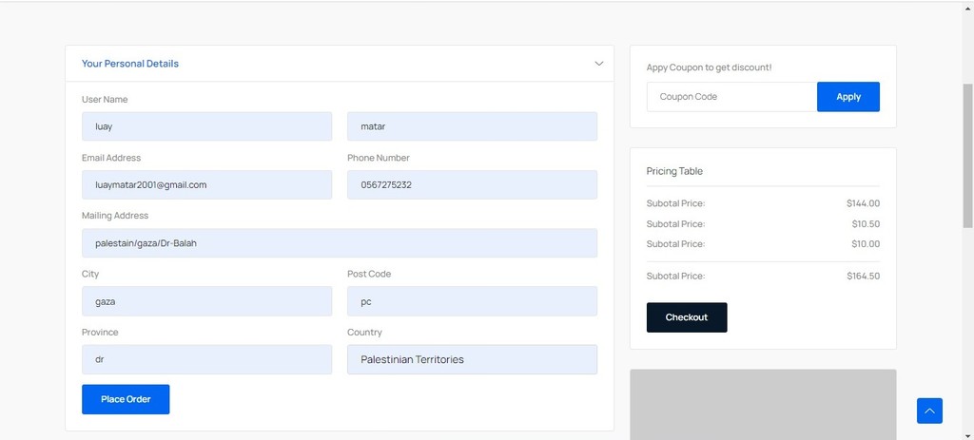Click the Your Personal Details heading
Screen dimensions: 974x440
[129, 64]
